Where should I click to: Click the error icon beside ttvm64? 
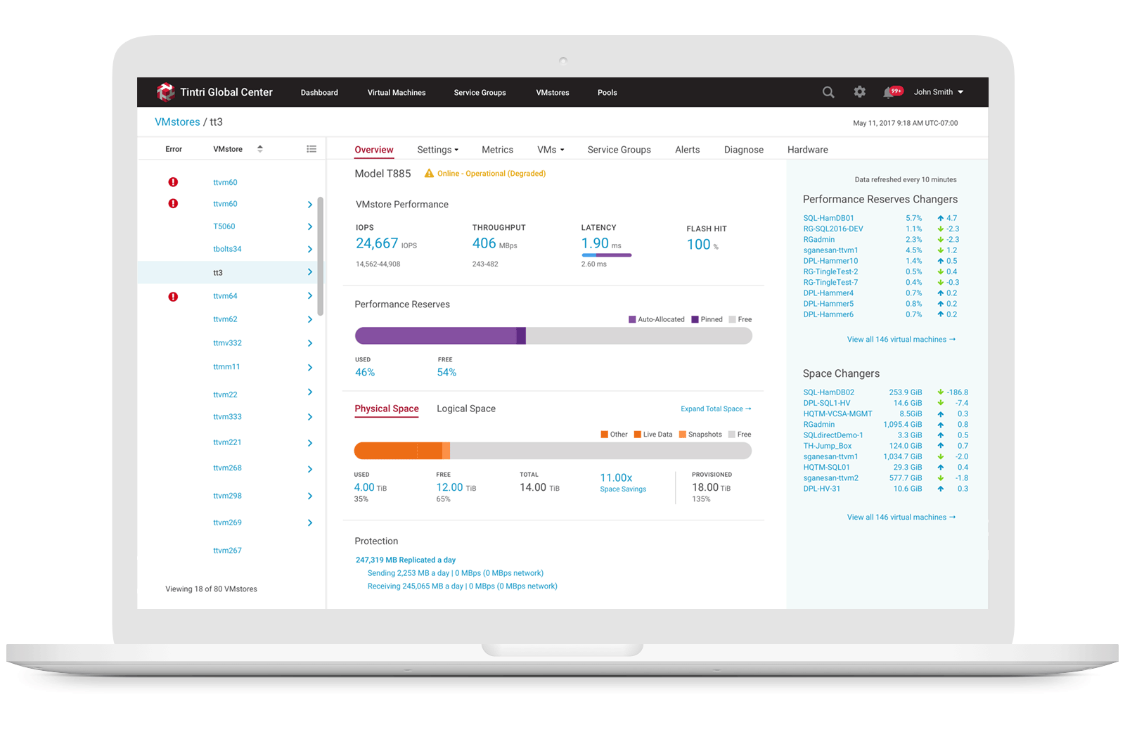click(x=173, y=297)
